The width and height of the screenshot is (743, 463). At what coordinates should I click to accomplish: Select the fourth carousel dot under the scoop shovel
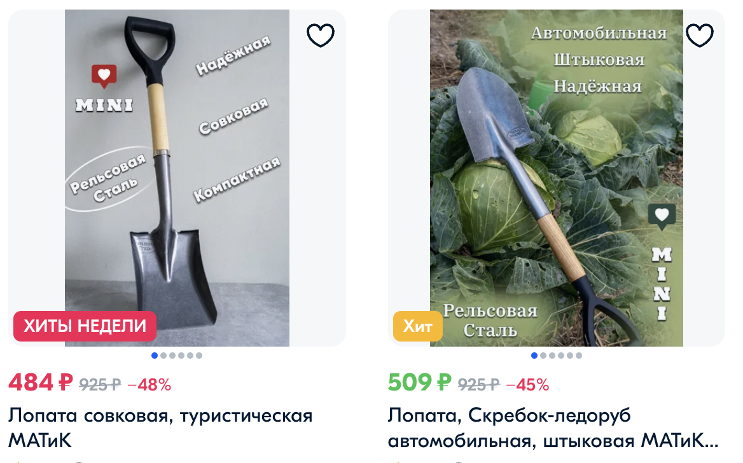tap(181, 356)
